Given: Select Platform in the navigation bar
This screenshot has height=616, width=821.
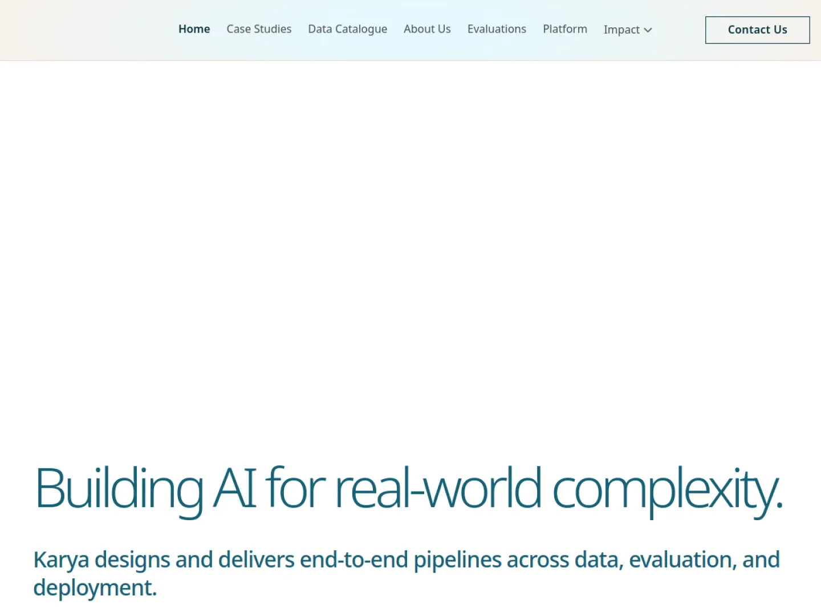Looking at the screenshot, I should (565, 29).
